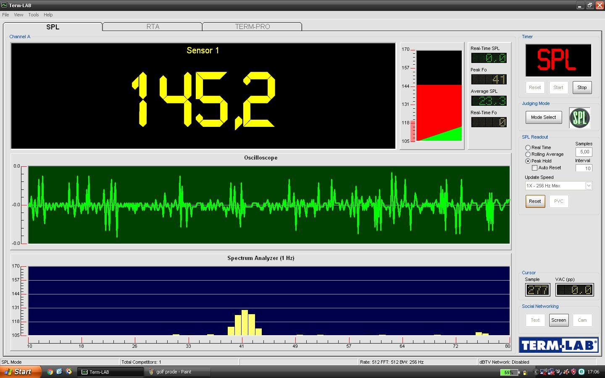Click the 'Sensor 1' label
605x378 pixels.
203,50
